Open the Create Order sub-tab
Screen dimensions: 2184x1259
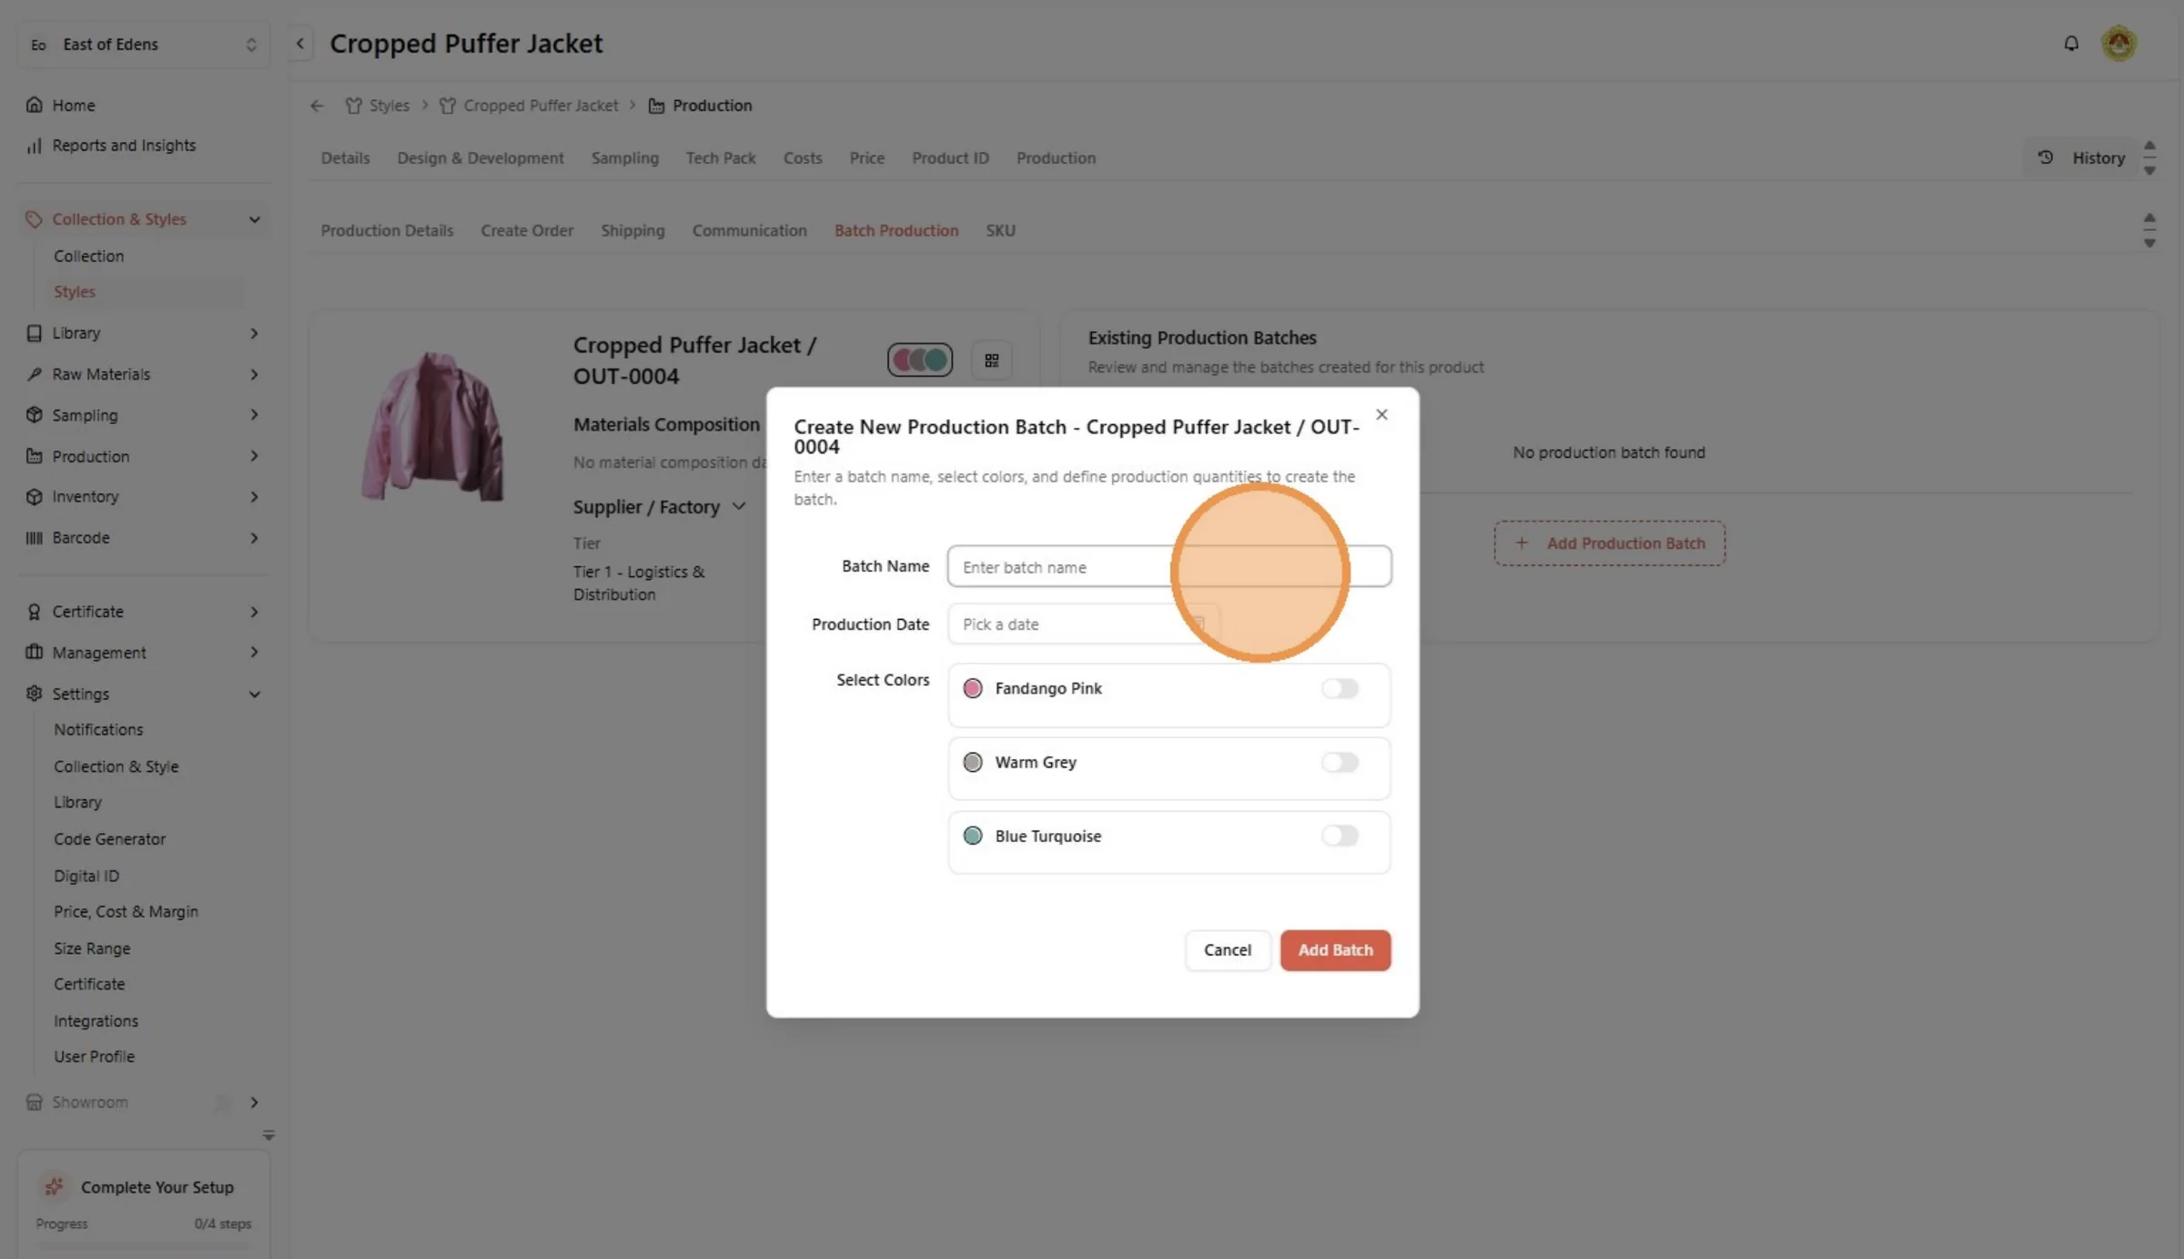(527, 231)
